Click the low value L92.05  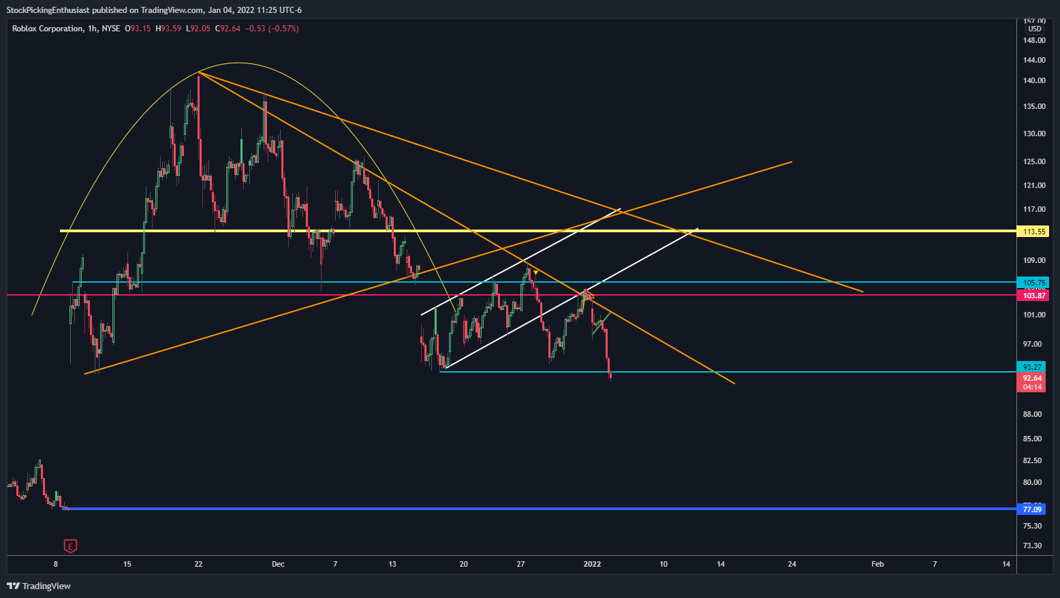[198, 29]
